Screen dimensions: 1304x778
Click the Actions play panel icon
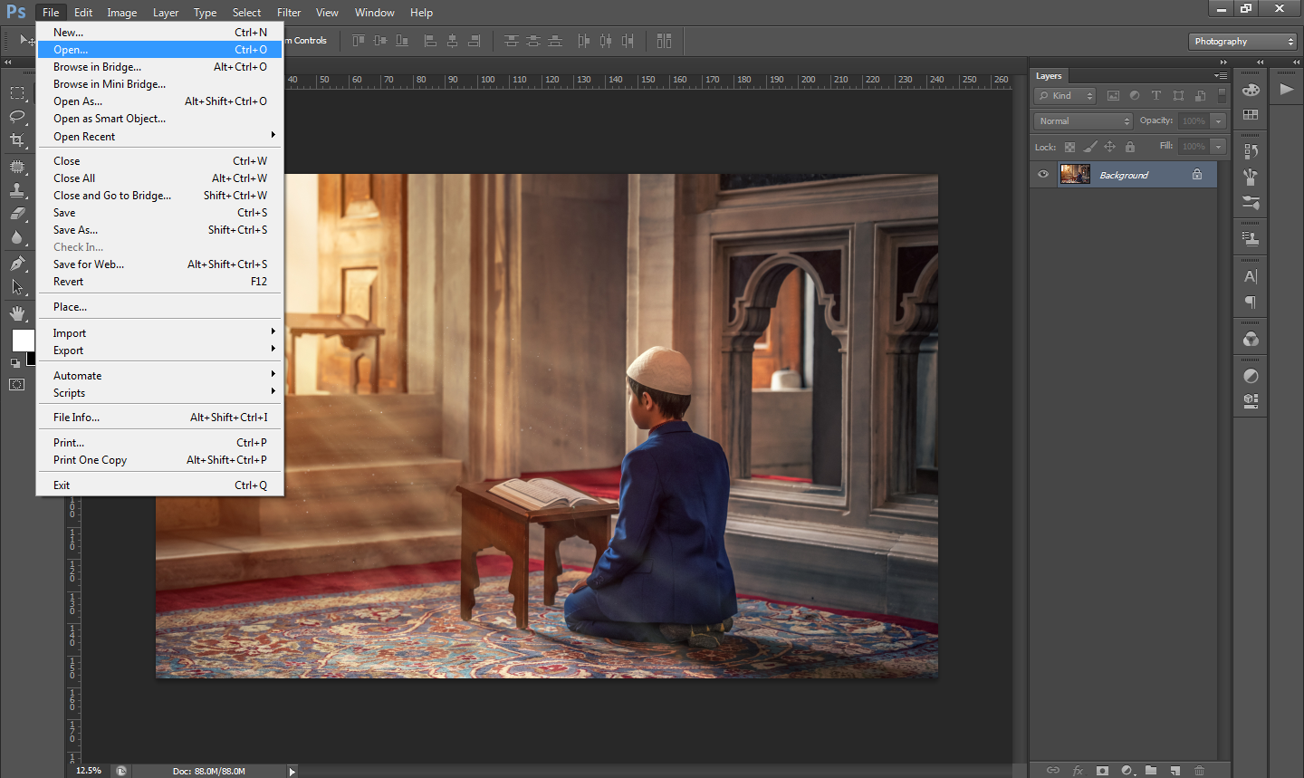[x=1286, y=89]
